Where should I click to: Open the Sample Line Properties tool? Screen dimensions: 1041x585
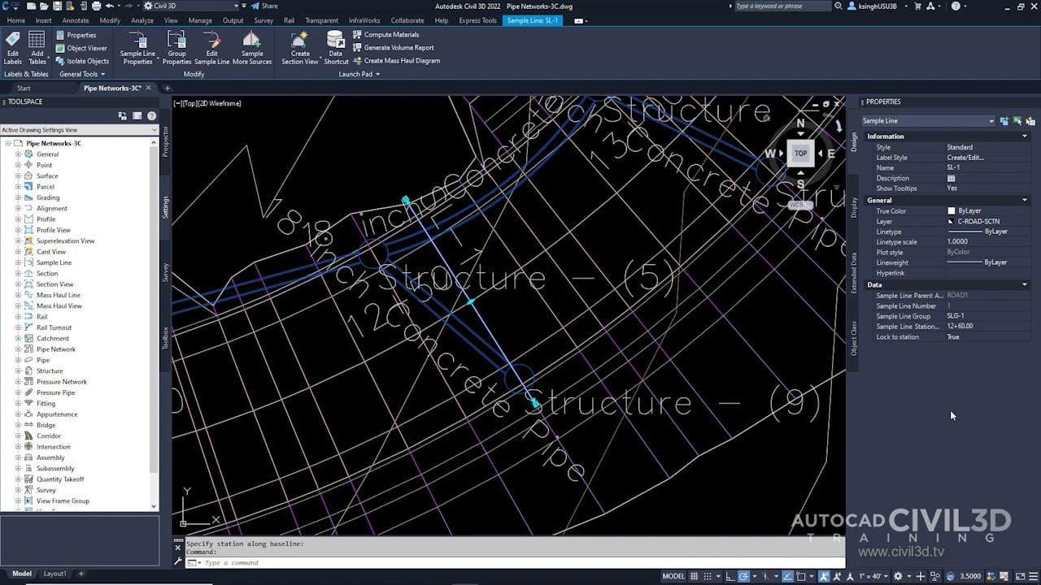tap(137, 46)
